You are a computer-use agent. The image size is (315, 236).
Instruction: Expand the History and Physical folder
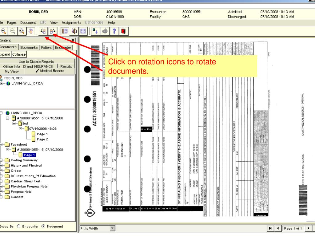[1, 166]
